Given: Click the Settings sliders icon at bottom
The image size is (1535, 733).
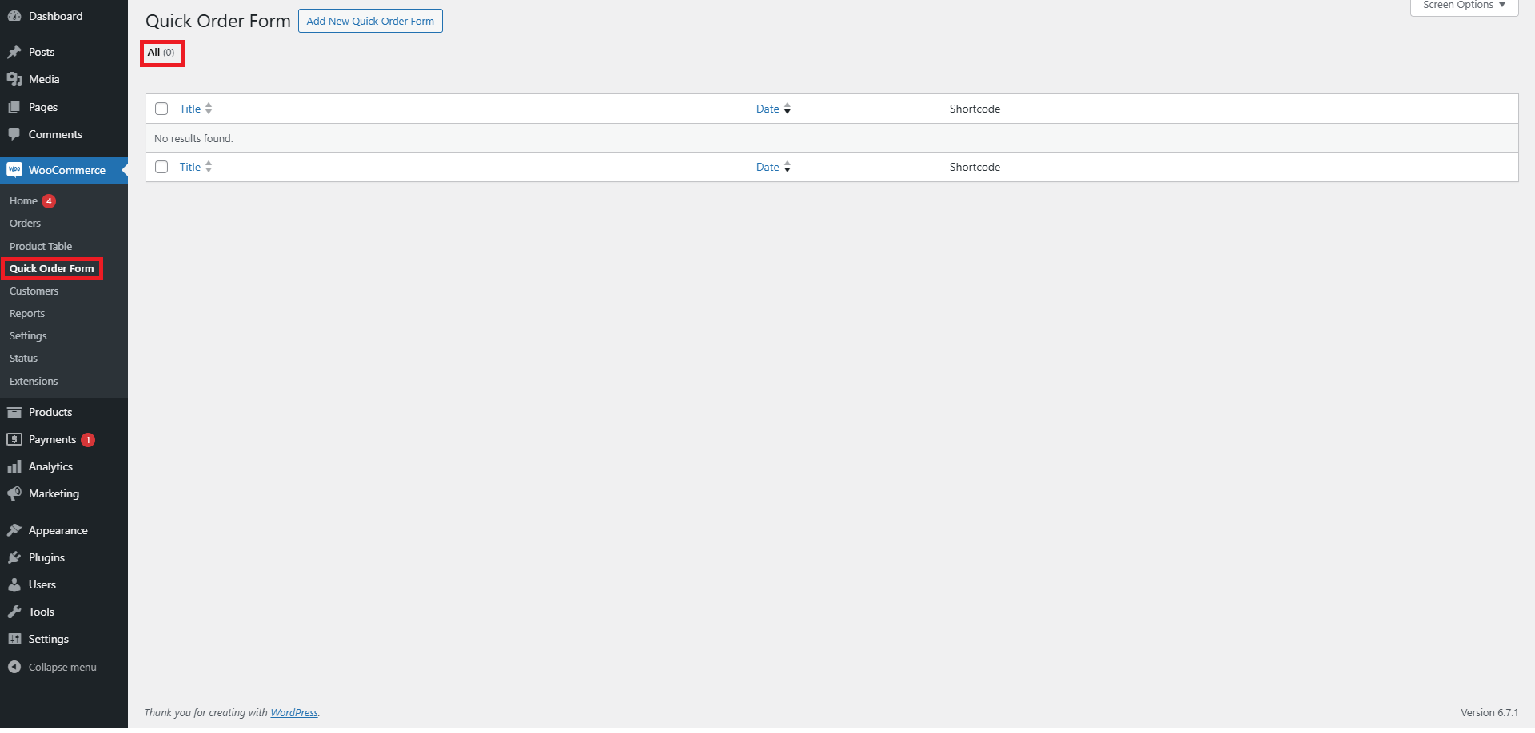Looking at the screenshot, I should pos(14,639).
